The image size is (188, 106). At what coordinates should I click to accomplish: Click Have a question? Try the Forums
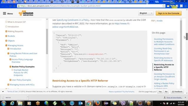click(x=122, y=92)
